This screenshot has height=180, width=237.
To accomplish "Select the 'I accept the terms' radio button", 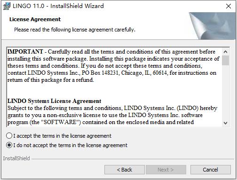I will pos(9,136).
